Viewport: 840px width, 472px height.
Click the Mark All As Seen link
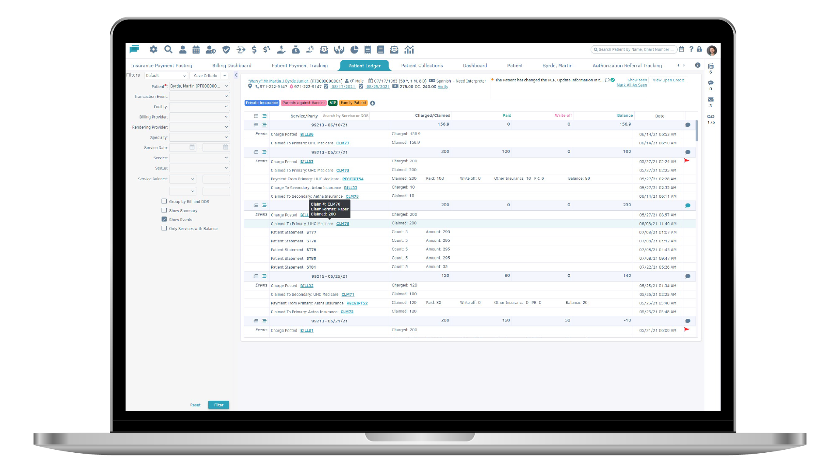click(x=631, y=85)
